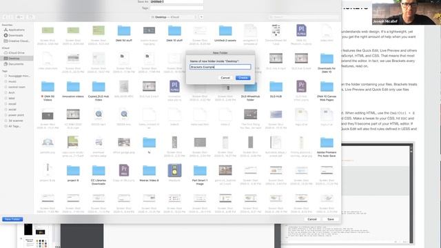Click the Create button in the New Folder dialog

click(x=243, y=78)
